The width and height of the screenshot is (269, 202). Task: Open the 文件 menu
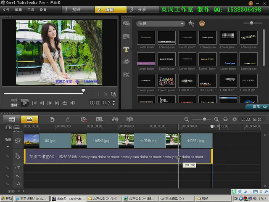pyautogui.click(x=6, y=10)
